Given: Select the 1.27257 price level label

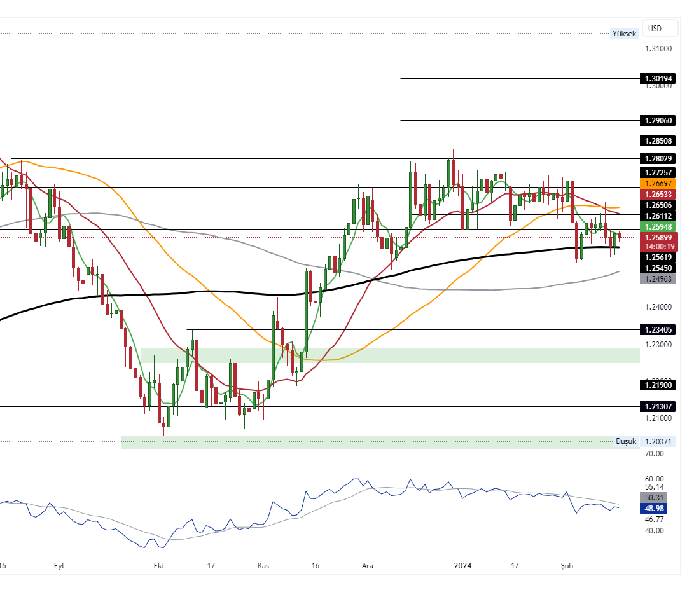Looking at the screenshot, I should coord(658,172).
